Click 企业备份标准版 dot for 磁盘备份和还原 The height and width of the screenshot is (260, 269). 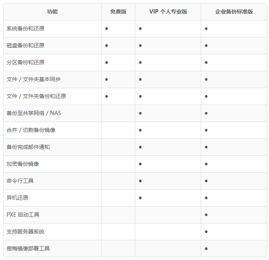point(206,46)
